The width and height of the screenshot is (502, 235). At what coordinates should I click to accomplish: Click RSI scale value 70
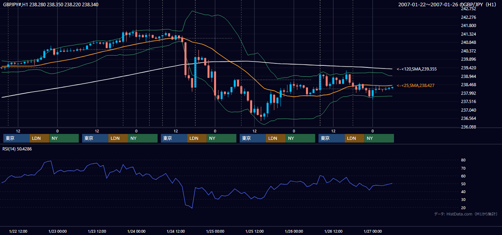click(463, 168)
